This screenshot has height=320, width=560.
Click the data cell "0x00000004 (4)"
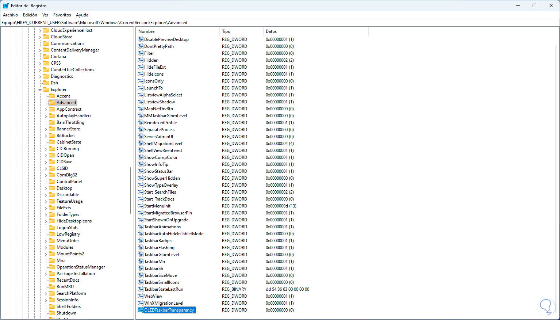coord(280,143)
